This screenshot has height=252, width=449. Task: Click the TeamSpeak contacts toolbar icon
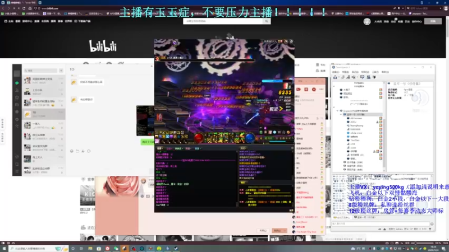tap(369, 77)
